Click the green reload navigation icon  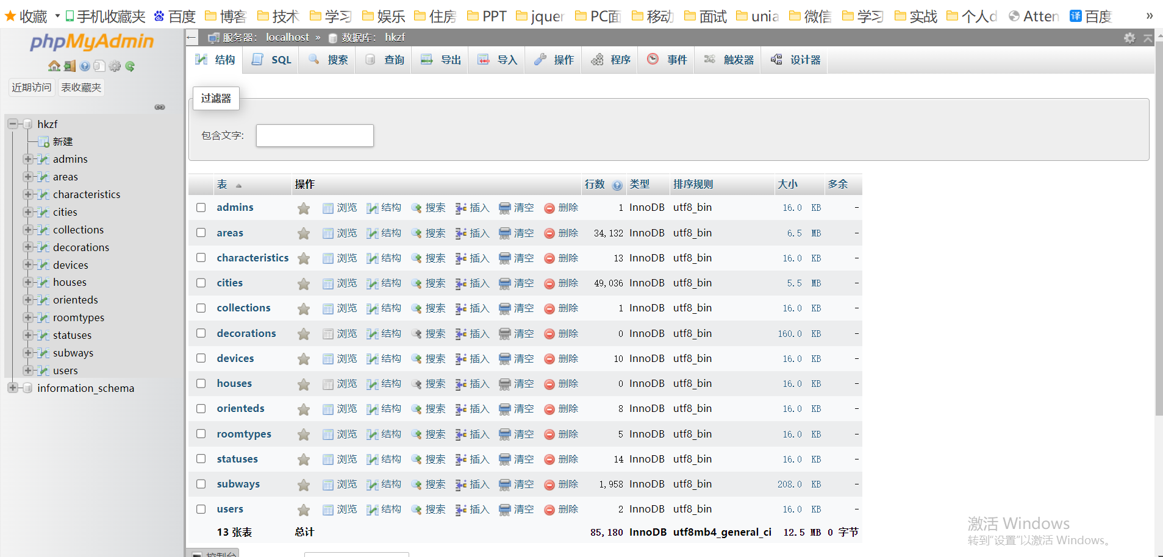130,66
